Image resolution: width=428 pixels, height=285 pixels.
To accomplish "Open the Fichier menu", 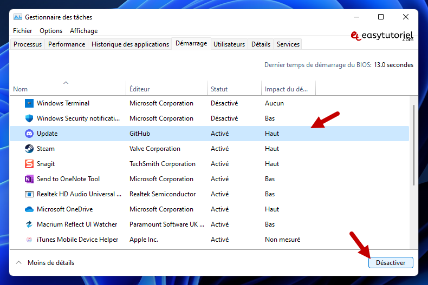I will pyautogui.click(x=22, y=31).
